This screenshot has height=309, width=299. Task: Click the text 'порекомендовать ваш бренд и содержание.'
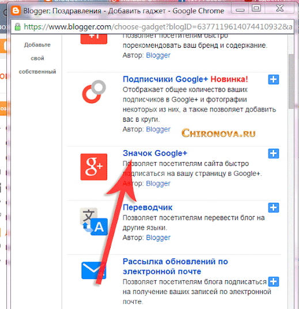195,46
